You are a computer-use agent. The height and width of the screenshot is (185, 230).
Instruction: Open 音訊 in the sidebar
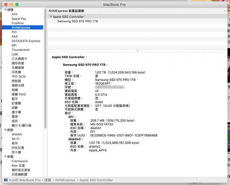pyautogui.click(x=15, y=121)
